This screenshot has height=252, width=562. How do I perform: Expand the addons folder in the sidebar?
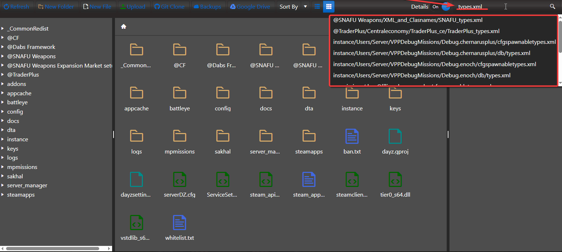pyautogui.click(x=4, y=84)
